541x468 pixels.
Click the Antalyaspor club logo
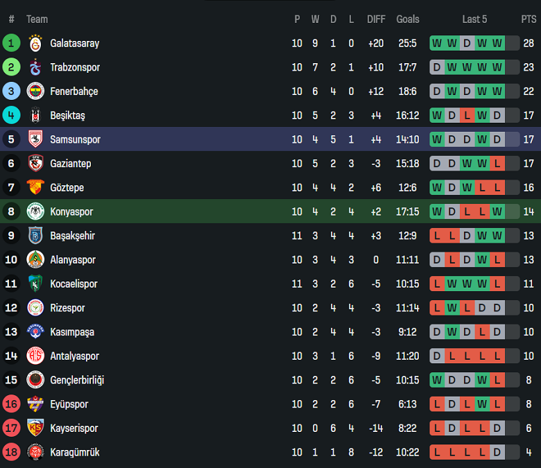(x=35, y=356)
